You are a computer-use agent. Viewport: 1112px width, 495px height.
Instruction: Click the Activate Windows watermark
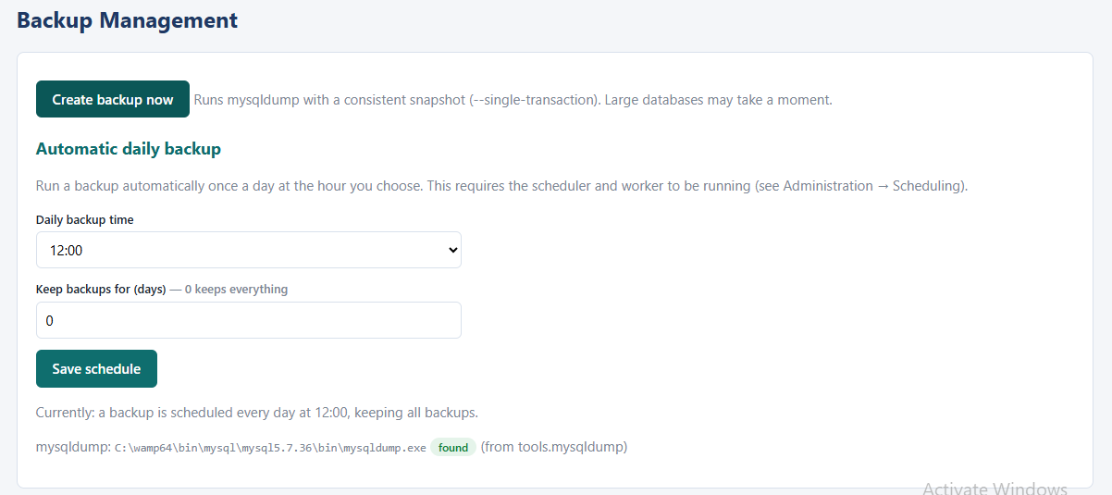[995, 488]
